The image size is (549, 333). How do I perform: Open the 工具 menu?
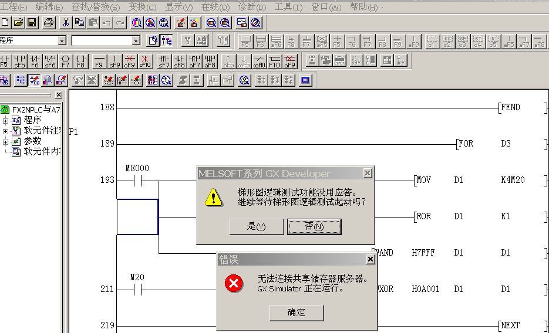pyautogui.click(x=288, y=7)
